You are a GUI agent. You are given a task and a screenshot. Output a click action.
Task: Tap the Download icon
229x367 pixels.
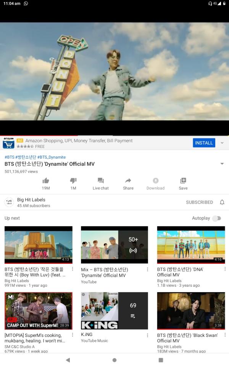tap(156, 180)
